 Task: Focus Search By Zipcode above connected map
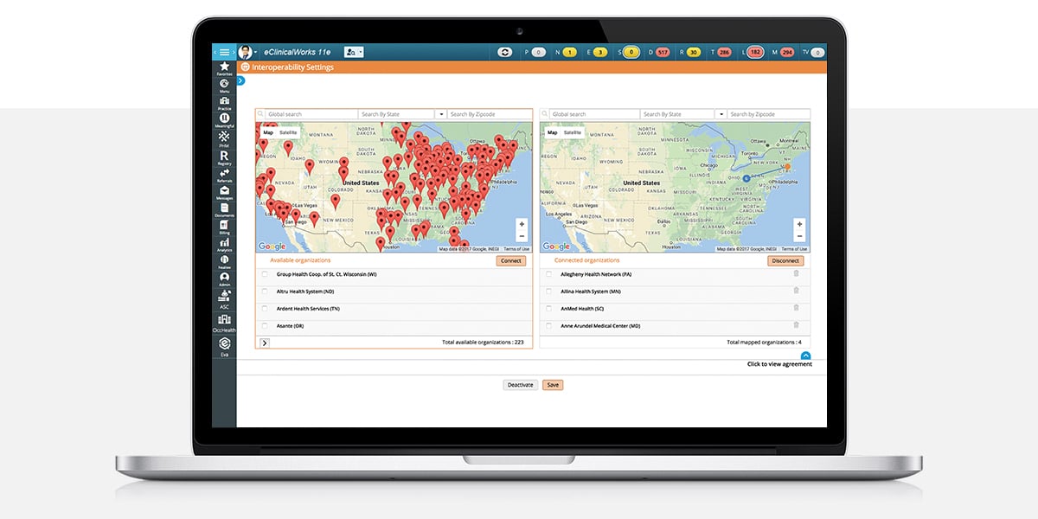[769, 114]
